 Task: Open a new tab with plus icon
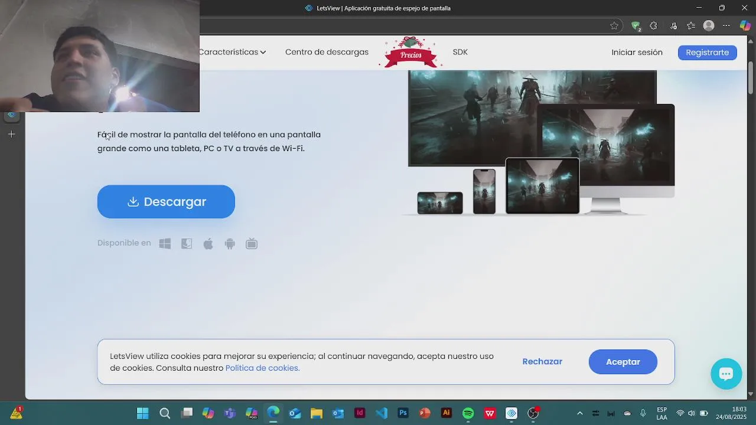(x=11, y=134)
